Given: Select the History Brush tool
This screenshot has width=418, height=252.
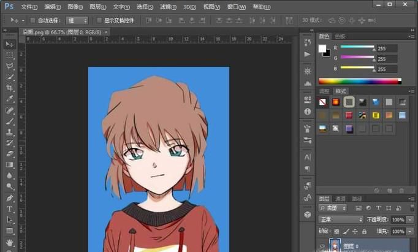Looking at the screenshot, I should (10, 143).
